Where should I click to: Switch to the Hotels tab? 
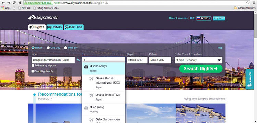tap(55, 27)
